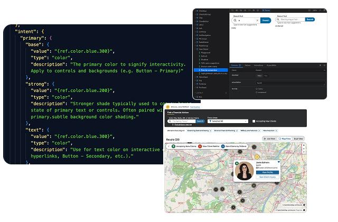
Task: Change the addons panel orientation icon
Action: click(320, 65)
